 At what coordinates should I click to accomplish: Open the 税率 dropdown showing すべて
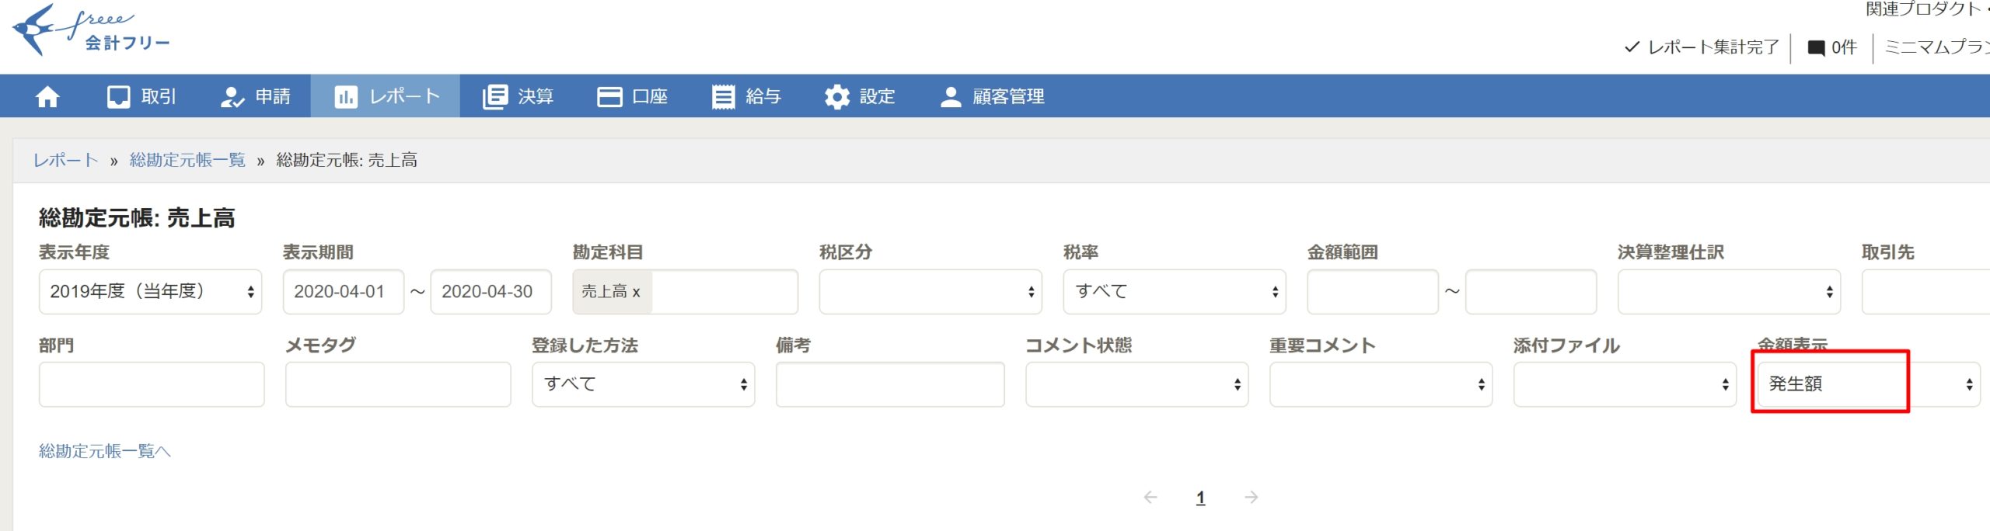[1175, 292]
